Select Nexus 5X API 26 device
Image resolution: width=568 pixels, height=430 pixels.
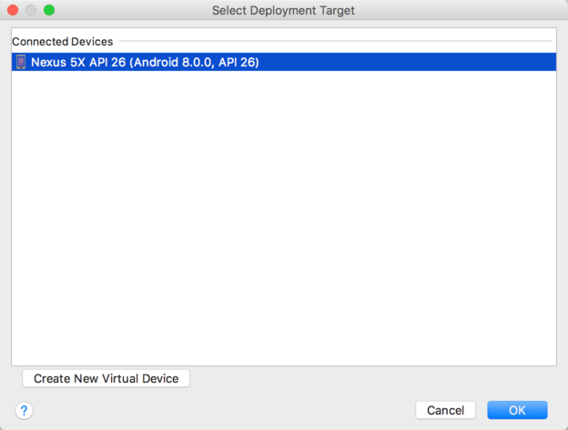[x=146, y=63]
